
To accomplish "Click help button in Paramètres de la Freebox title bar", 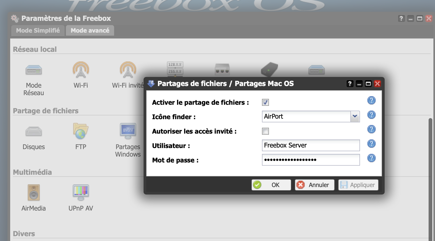I will (401, 18).
